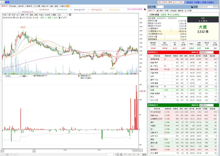Click the buy table scrollbar down arrow
This screenshot has width=220, height=156.
(218, 102)
